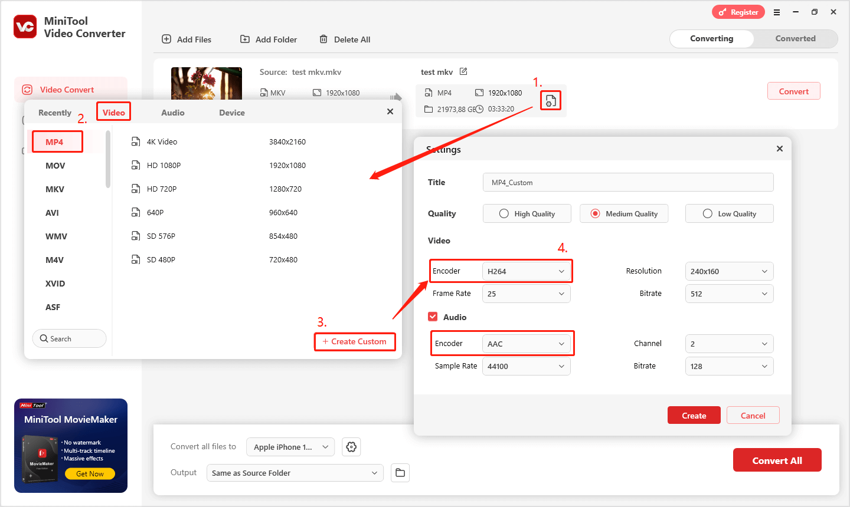Select the Video Convert sidebar item
This screenshot has height=507, width=850.
71,90
